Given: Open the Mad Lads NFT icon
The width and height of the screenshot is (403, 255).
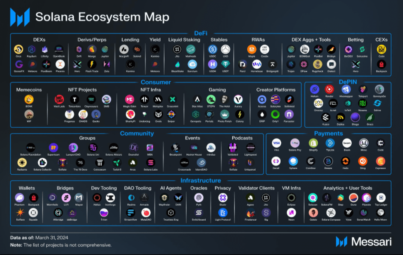Looking at the screenshot, I should (x=59, y=99).
